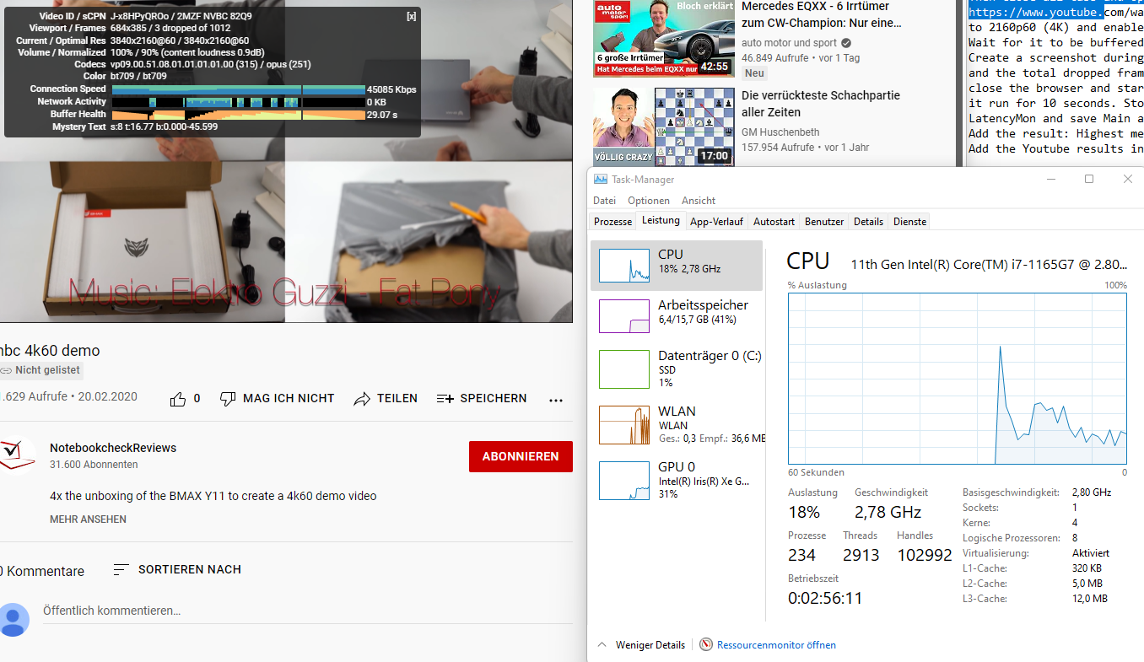
Task: Click the Buffer Health graph in stats
Action: pyautogui.click(x=237, y=114)
